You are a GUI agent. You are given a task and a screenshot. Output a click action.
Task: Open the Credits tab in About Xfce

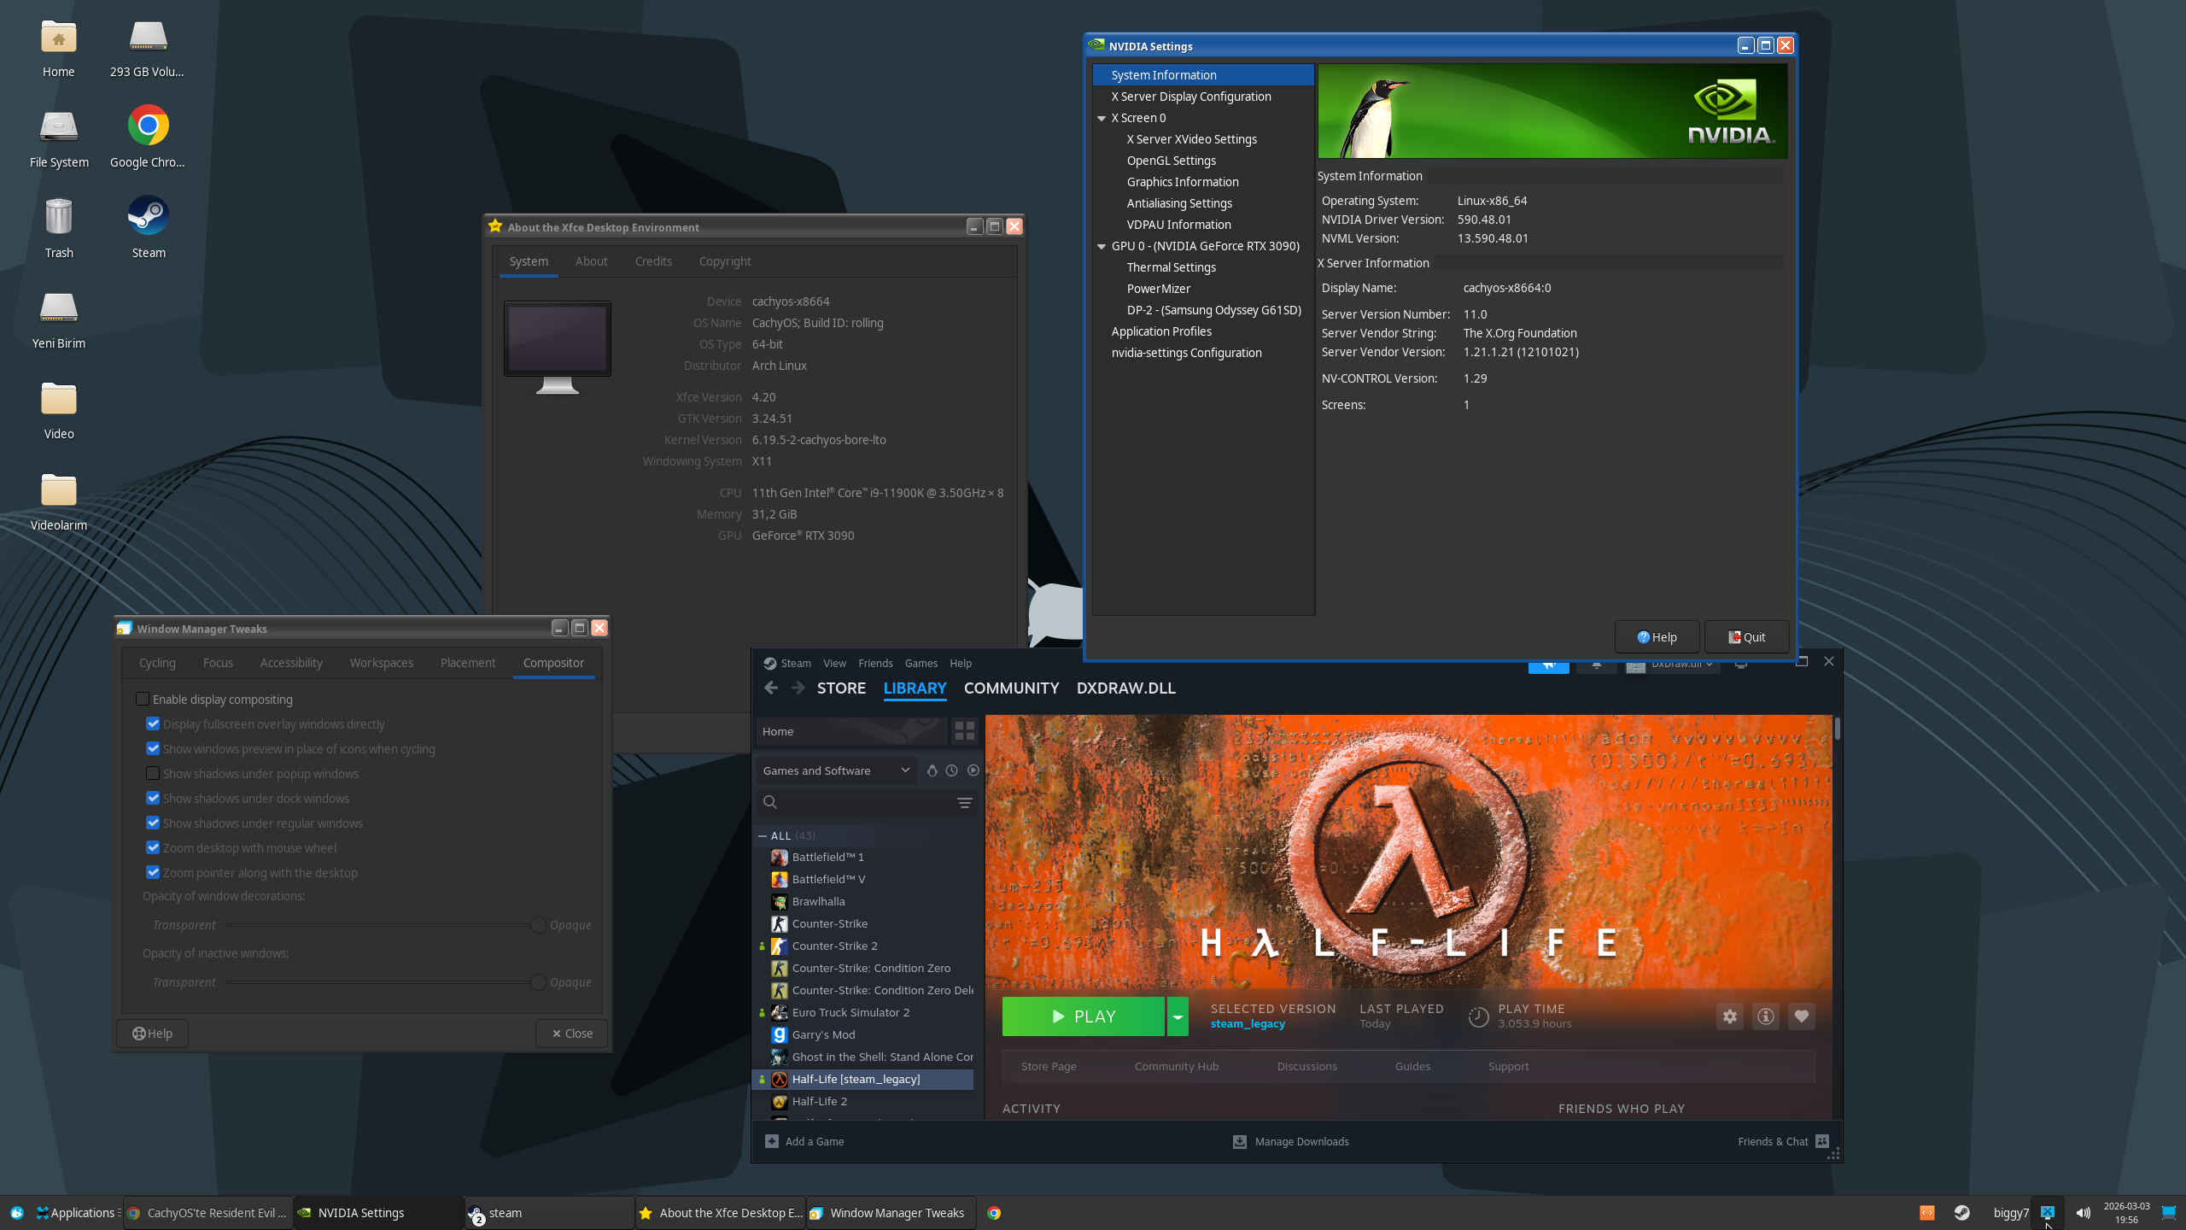pyautogui.click(x=653, y=261)
